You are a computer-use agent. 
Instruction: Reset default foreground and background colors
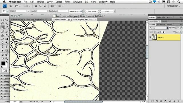pyautogui.click(x=2, y=67)
